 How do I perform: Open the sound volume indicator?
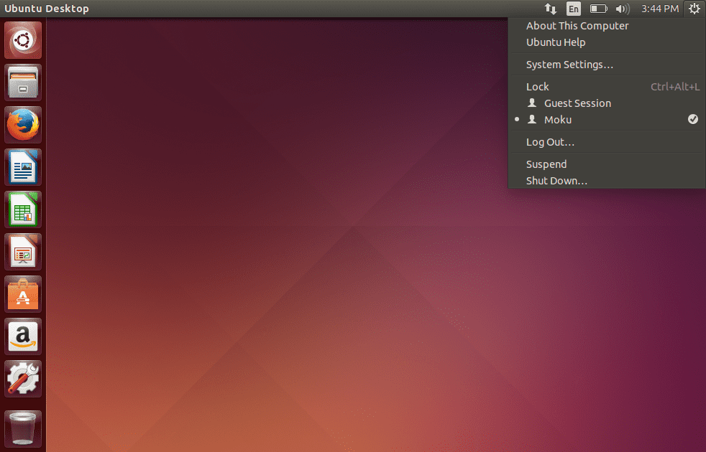[x=623, y=9]
